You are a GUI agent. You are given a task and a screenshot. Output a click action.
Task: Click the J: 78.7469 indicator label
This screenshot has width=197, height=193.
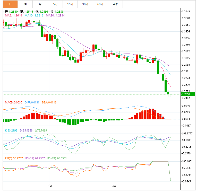[41, 130]
